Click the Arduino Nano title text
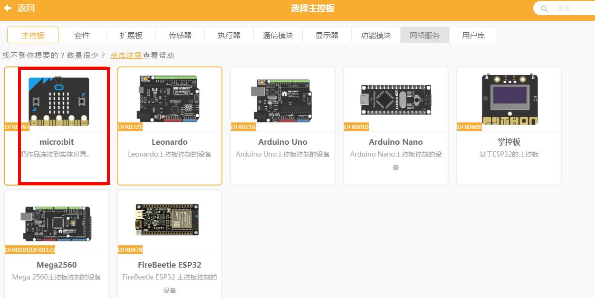595x298 pixels. pyautogui.click(x=396, y=142)
